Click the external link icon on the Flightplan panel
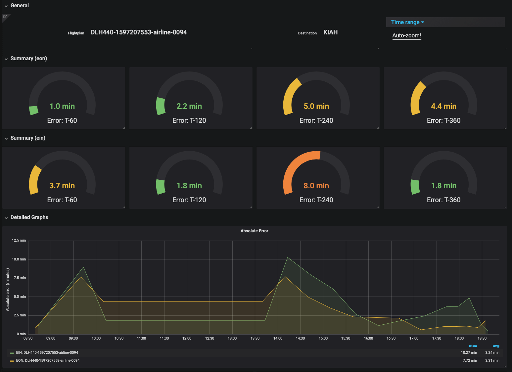Viewport: 512px width, 372px height. click(x=5, y=16)
